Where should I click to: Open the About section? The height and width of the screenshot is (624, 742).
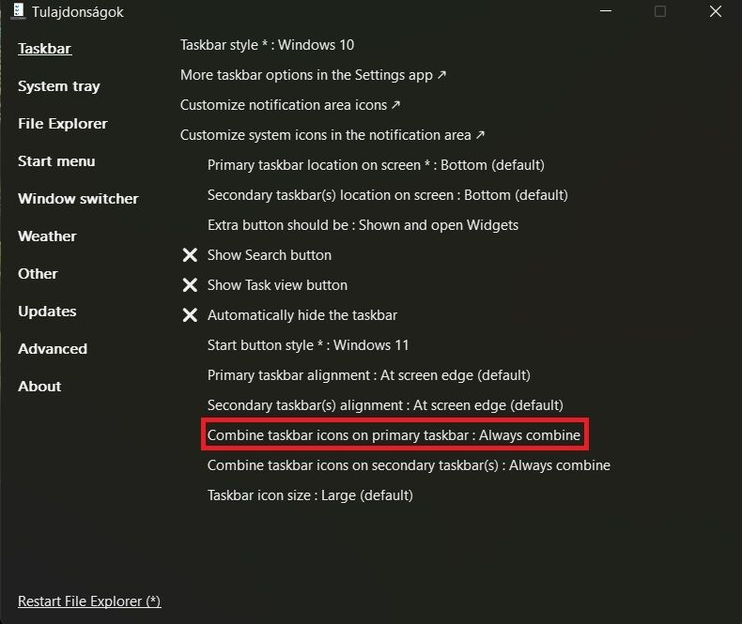[39, 387]
